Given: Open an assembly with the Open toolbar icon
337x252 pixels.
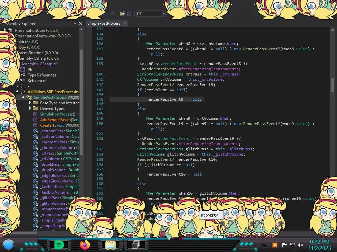Looking at the screenshot, I should point(122,13).
